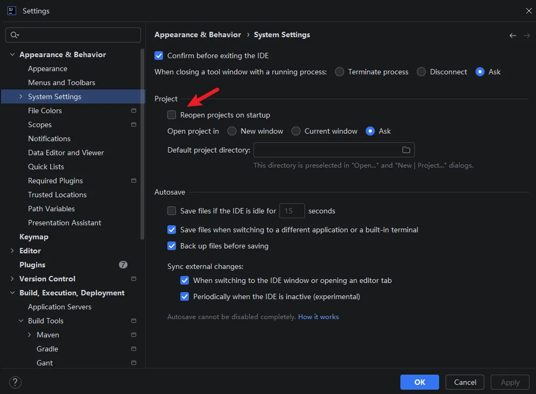Collapse the Build Tools tree node
This screenshot has width=536, height=394.
pos(21,321)
